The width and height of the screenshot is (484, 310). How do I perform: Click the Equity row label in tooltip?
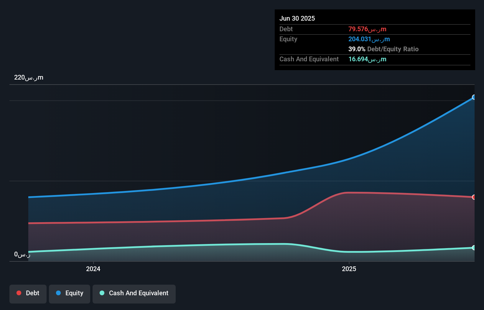288,39
